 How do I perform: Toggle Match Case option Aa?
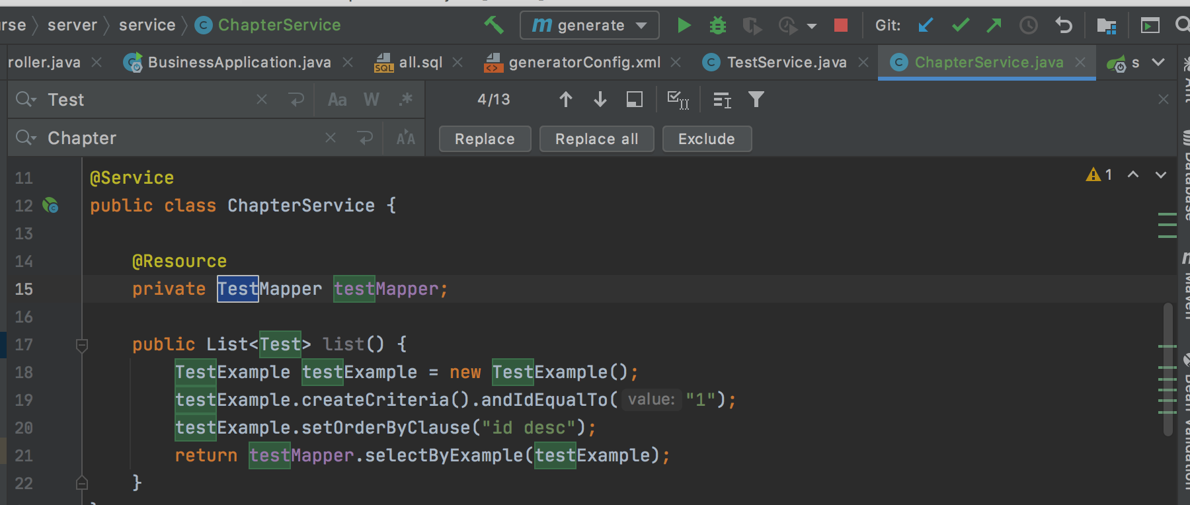click(x=337, y=99)
